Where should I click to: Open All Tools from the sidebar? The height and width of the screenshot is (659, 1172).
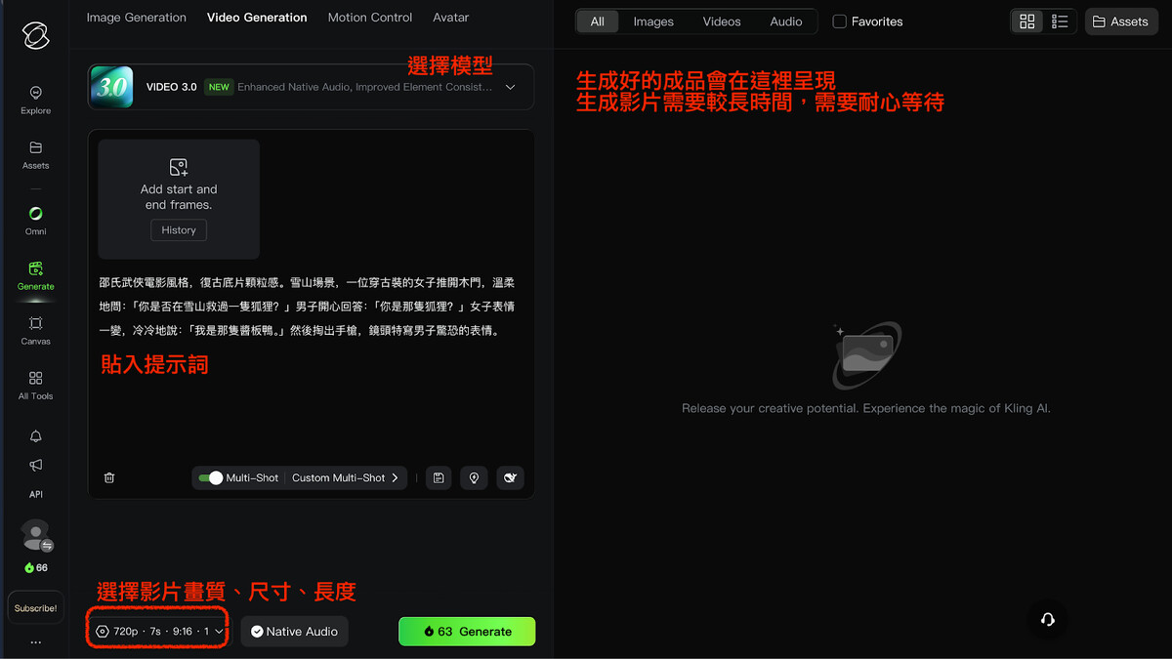coord(35,385)
